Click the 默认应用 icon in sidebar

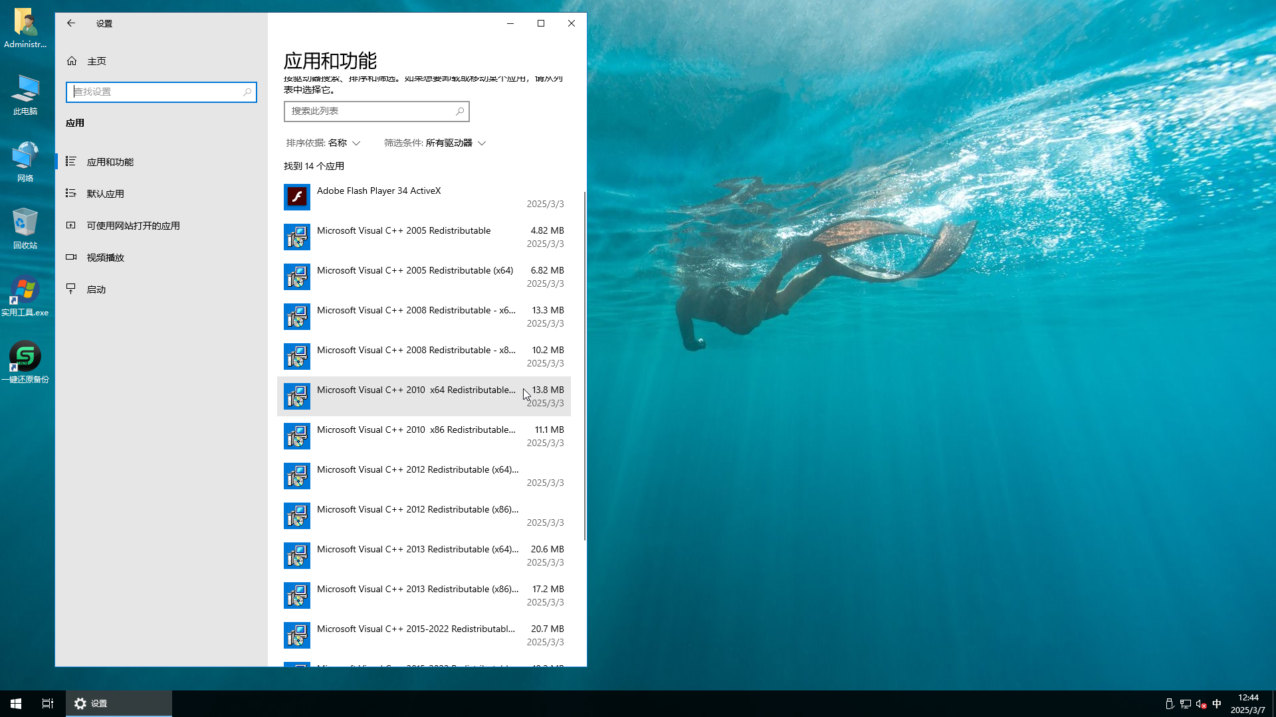[71, 193]
